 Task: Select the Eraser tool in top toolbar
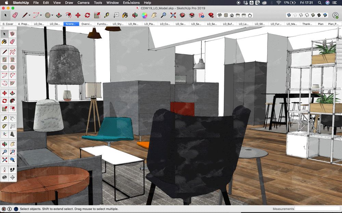tap(15, 15)
